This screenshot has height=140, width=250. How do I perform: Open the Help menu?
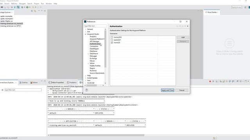[55, 3]
